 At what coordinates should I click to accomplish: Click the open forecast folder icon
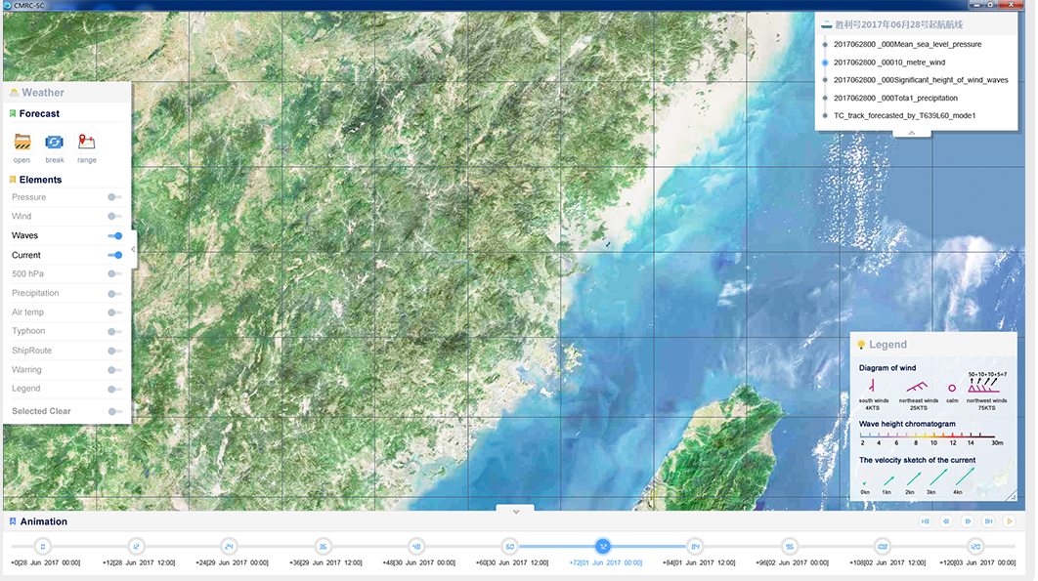pyautogui.click(x=22, y=143)
